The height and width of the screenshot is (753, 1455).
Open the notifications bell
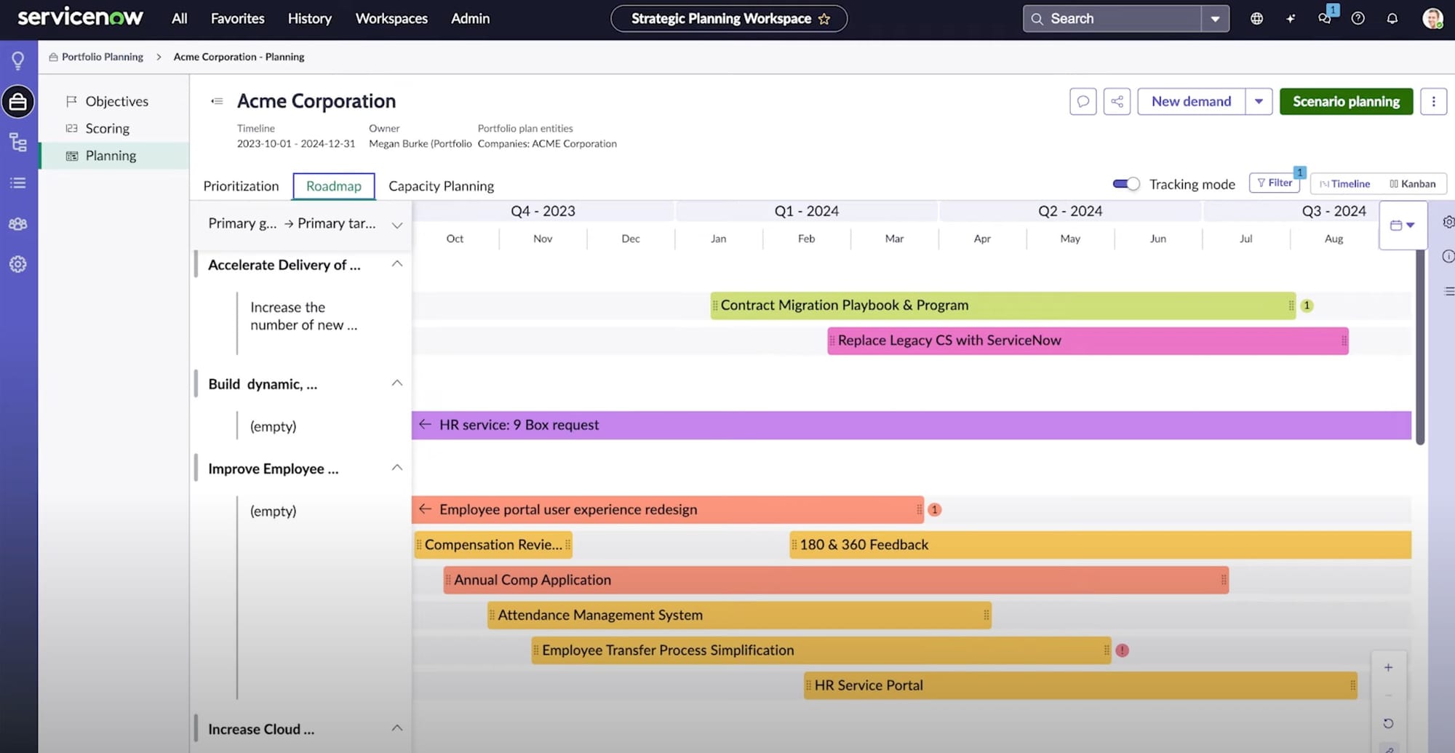(x=1392, y=19)
